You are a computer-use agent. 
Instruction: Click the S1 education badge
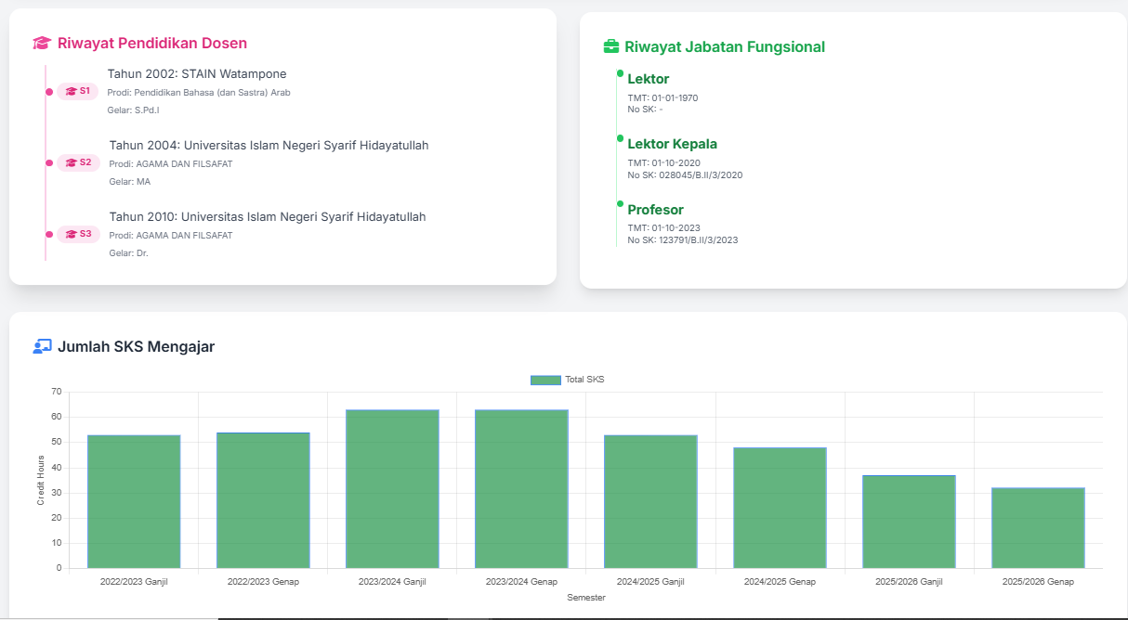(x=77, y=91)
